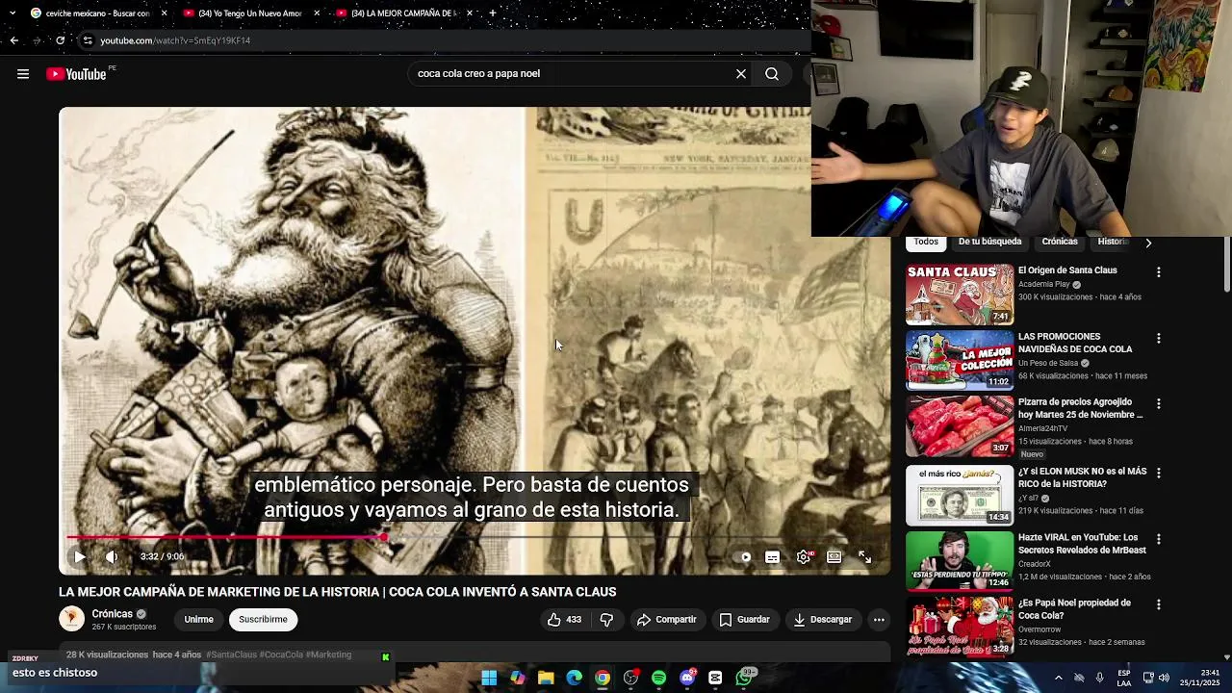This screenshot has height=693, width=1232.
Task: Play the paused video
Action: pos(80,556)
